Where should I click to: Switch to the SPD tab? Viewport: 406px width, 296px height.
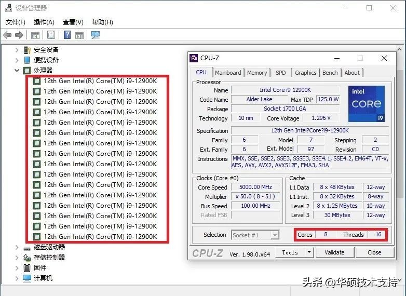pos(281,73)
